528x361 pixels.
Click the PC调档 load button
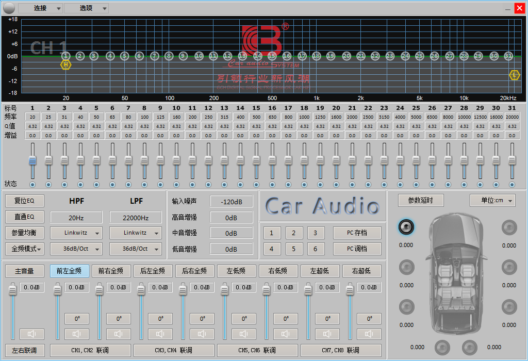tap(357, 249)
